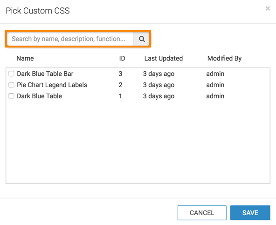276x225 pixels.
Task: Sort by the ID column header
Action: pyautogui.click(x=122, y=58)
